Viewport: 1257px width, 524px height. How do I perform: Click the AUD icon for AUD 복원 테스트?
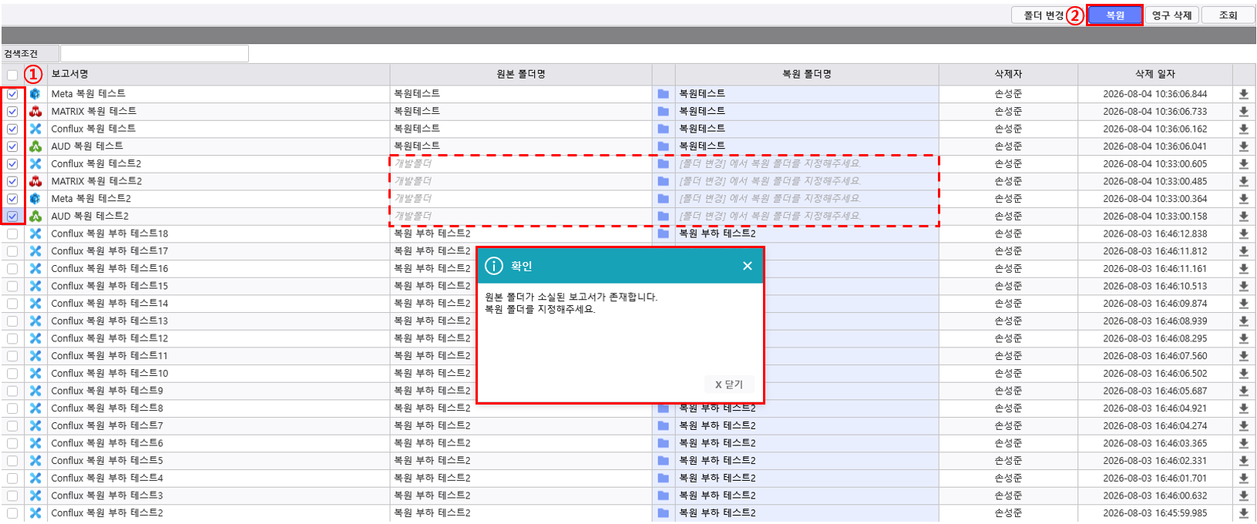[x=35, y=146]
